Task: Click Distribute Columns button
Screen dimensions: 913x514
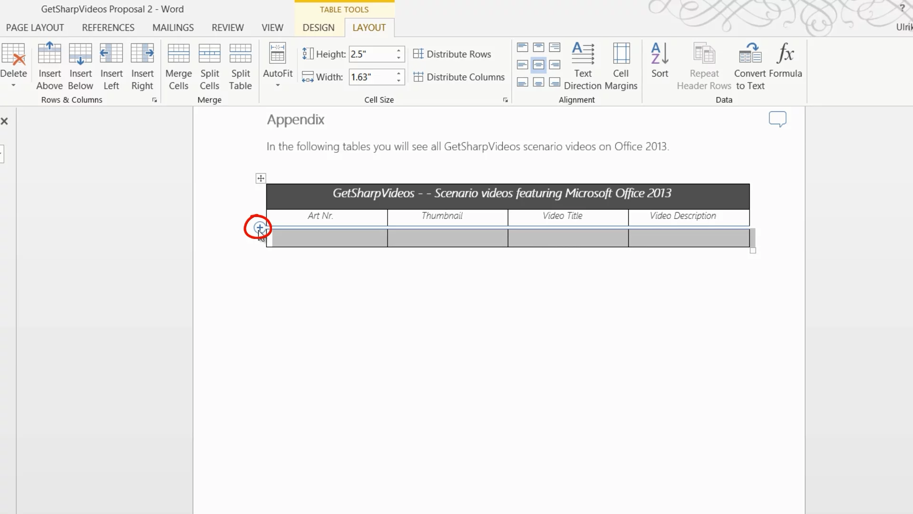Action: point(459,77)
